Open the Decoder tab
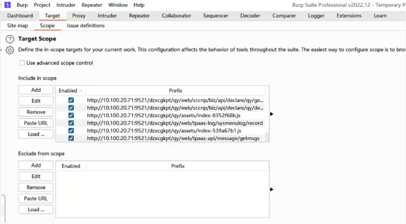 point(250,16)
